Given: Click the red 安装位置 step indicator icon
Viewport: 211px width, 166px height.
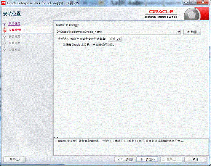Looking at the screenshot, I should pos(5,30).
